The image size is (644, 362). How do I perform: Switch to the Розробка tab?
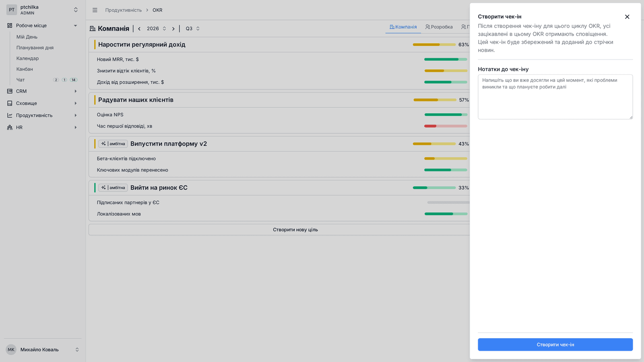[x=439, y=27]
